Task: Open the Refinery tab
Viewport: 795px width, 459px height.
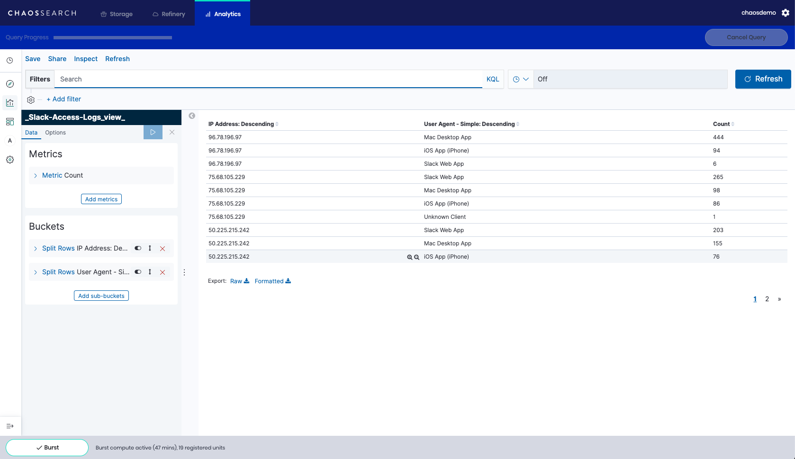Action: click(x=169, y=14)
